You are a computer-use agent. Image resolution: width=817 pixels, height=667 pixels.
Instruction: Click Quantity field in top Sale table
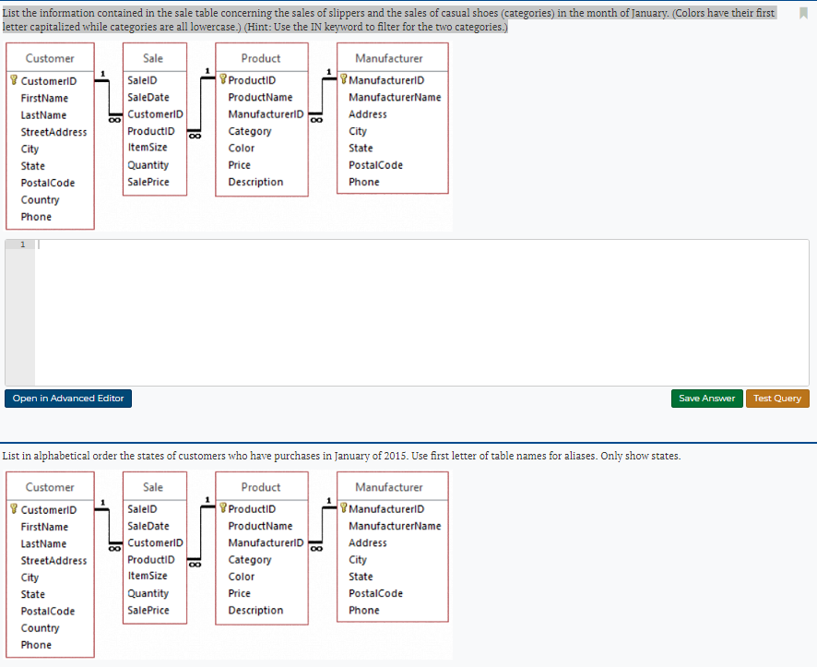tap(148, 165)
